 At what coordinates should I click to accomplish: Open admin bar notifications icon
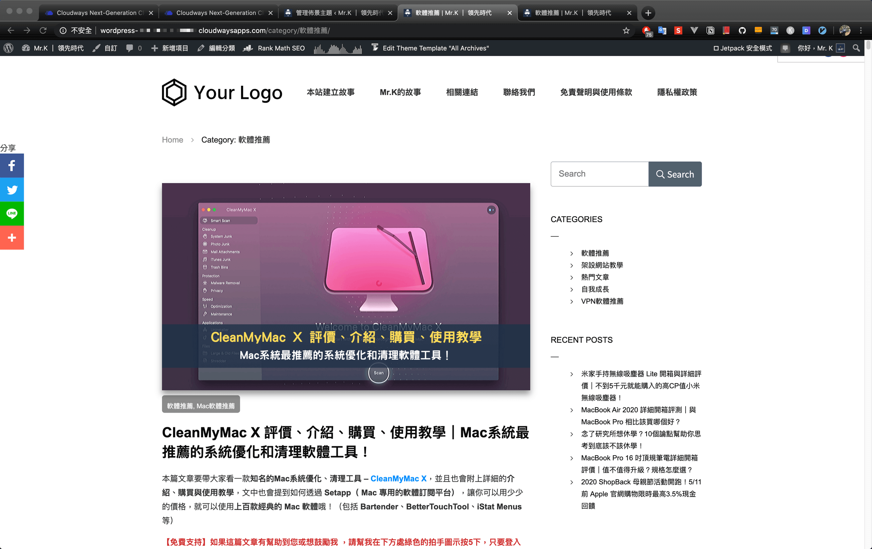(x=785, y=48)
